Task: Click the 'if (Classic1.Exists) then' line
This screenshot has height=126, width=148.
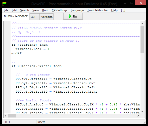Action: pyautogui.click(x=36, y=66)
